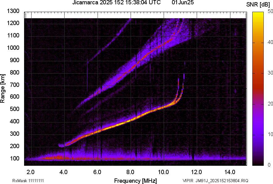Click the range tick label '1000'
The width and height of the screenshot is (273, 184).
pos(13,48)
